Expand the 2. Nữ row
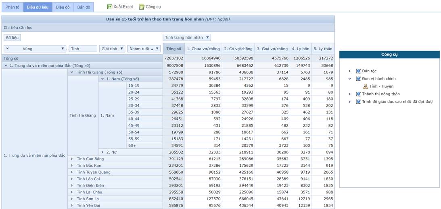Image resolution: width=441 pixels, height=209 pixels. (103, 152)
